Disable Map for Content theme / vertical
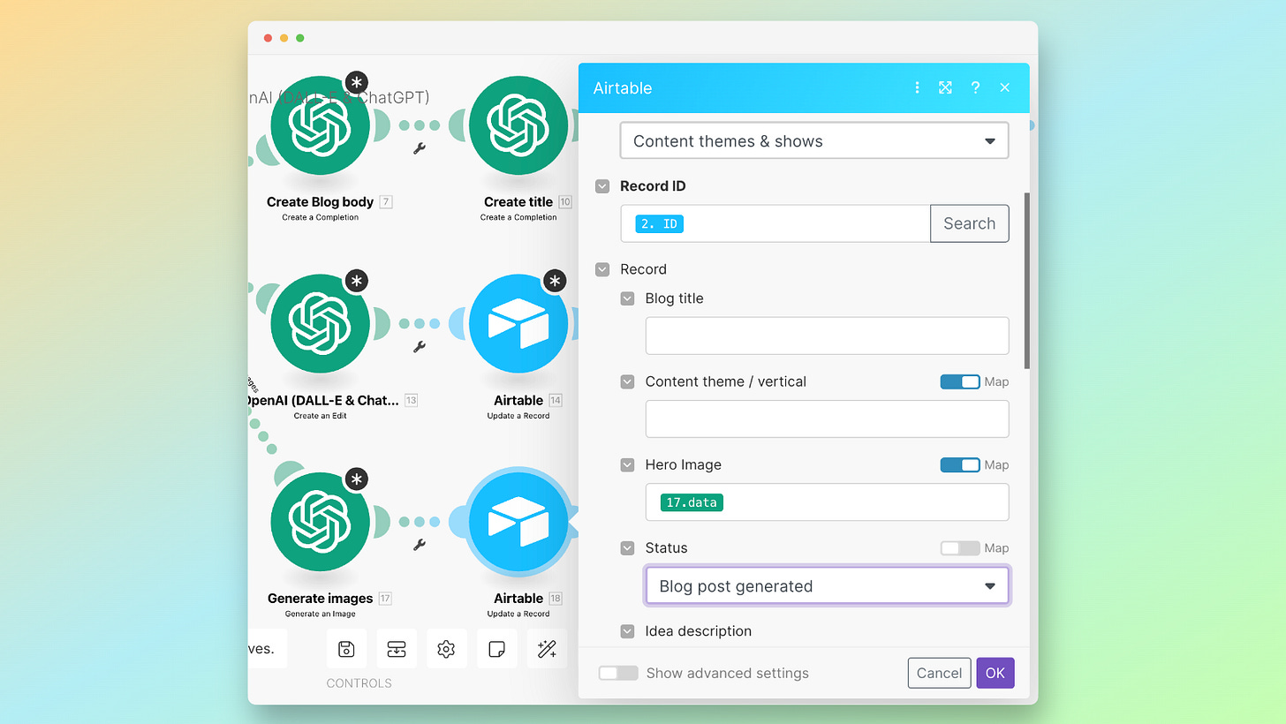The image size is (1286, 724). 960,381
